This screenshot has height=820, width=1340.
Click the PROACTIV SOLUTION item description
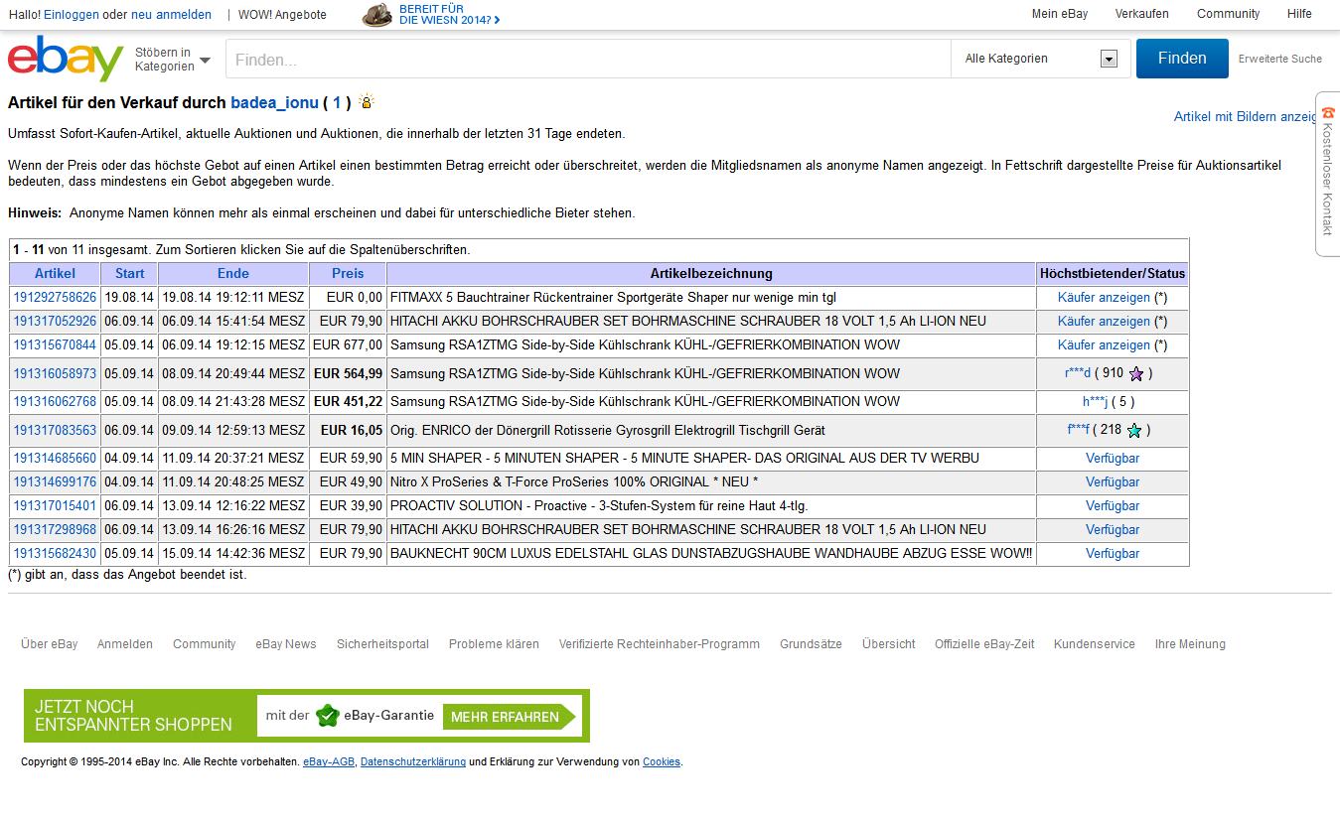click(x=599, y=506)
